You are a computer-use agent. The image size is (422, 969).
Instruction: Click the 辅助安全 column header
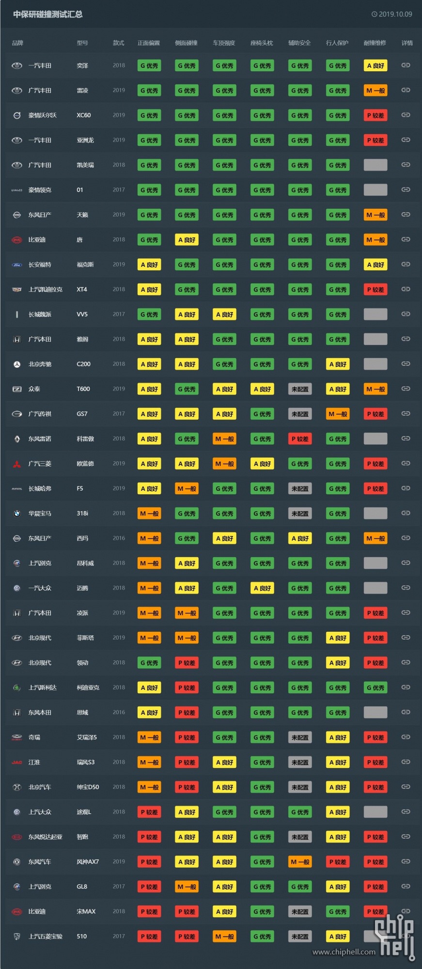[x=299, y=43]
